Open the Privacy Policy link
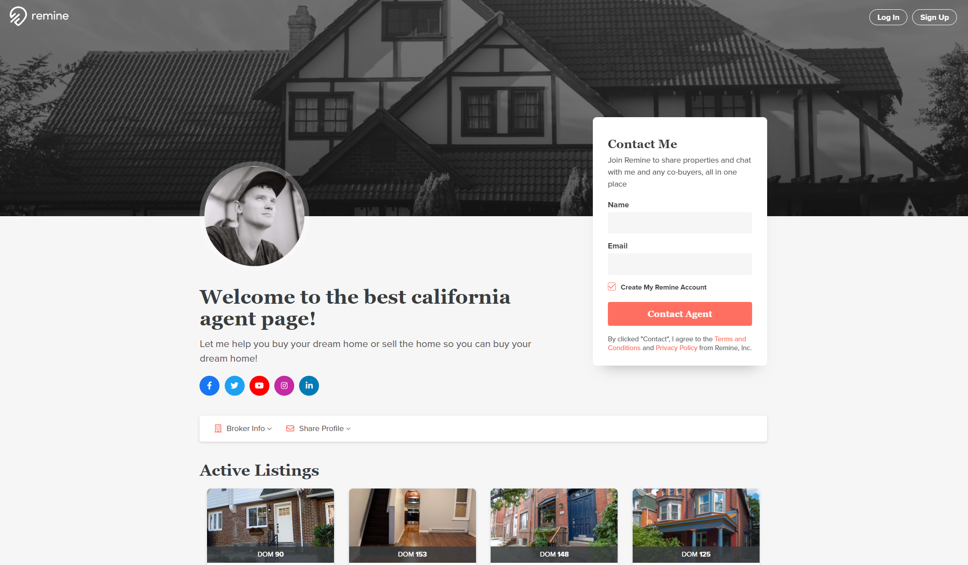The width and height of the screenshot is (968, 565). (676, 348)
